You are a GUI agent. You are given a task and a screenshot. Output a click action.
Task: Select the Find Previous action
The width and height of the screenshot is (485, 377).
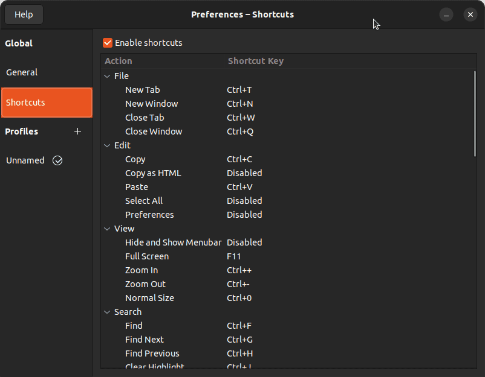point(152,354)
